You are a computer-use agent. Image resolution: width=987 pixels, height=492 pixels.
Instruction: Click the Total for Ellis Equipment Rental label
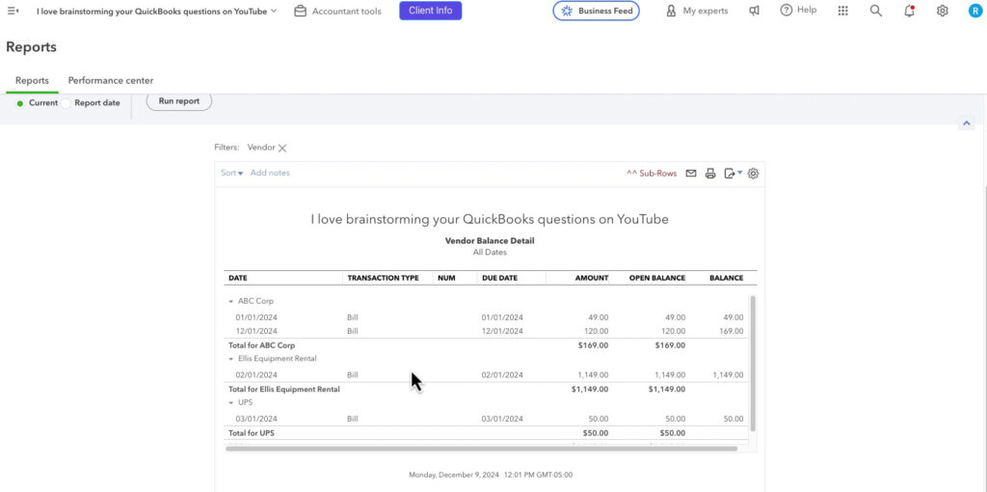pyautogui.click(x=284, y=390)
